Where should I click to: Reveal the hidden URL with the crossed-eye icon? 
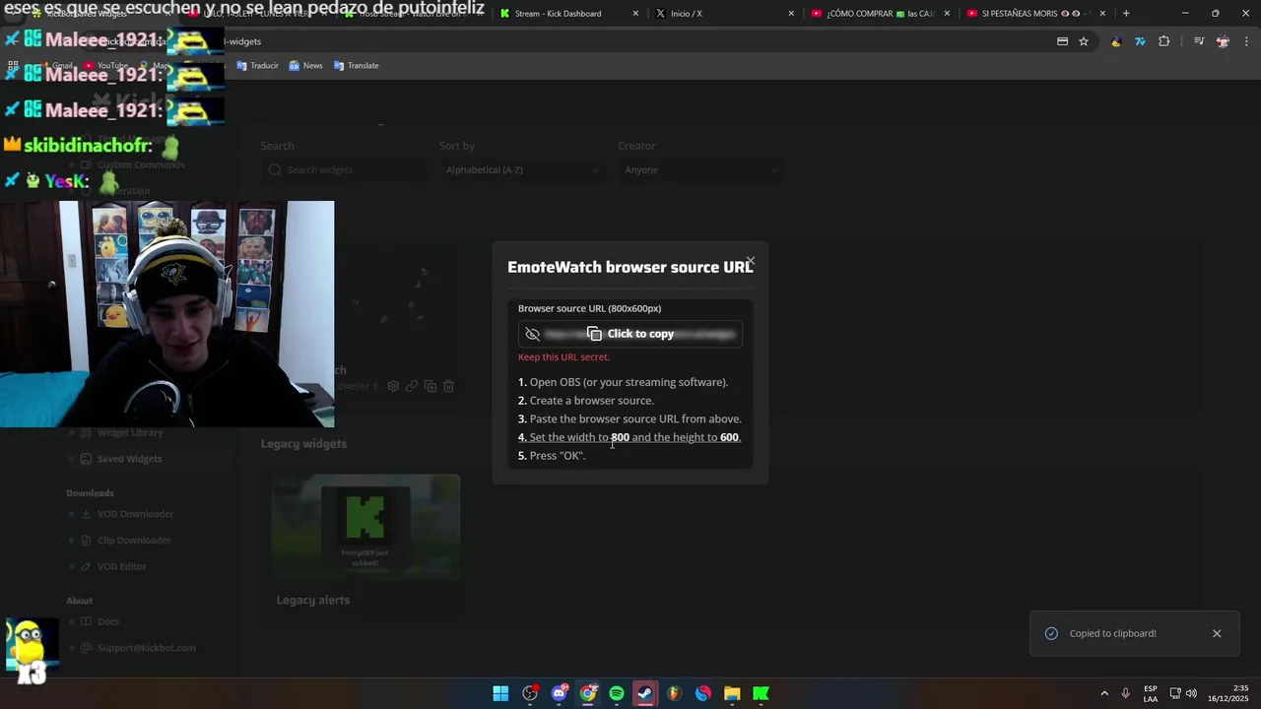(x=533, y=334)
